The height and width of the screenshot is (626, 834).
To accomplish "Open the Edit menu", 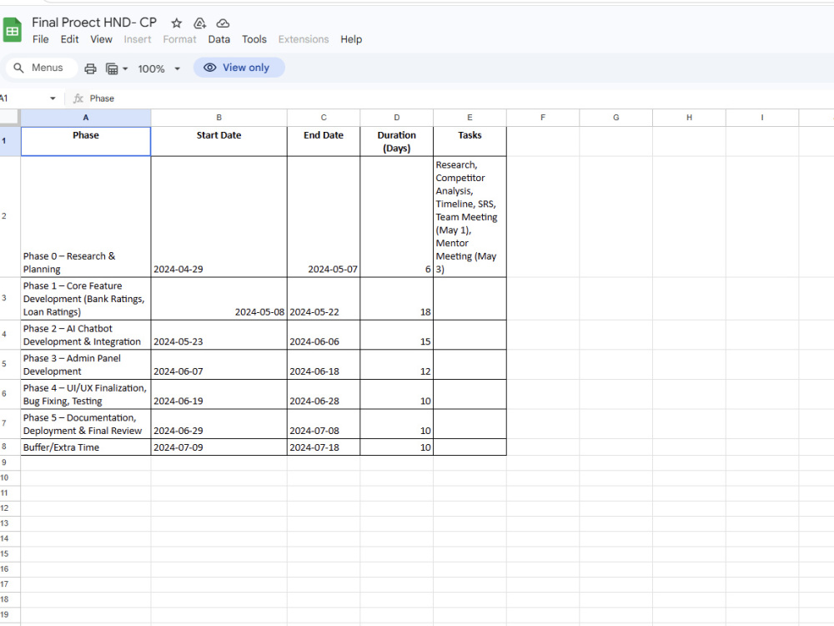I will click(69, 39).
